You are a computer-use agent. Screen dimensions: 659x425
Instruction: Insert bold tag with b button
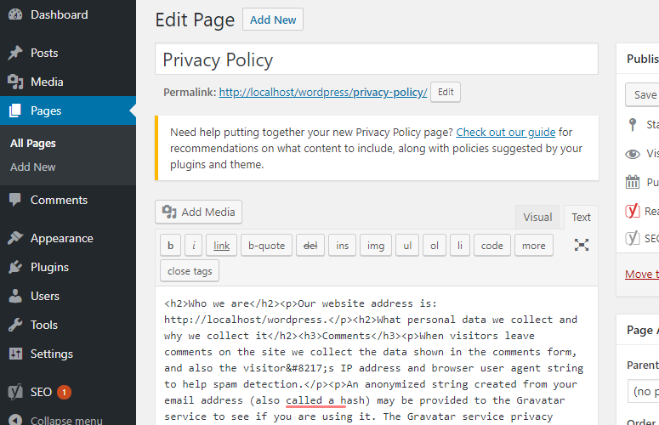point(170,246)
